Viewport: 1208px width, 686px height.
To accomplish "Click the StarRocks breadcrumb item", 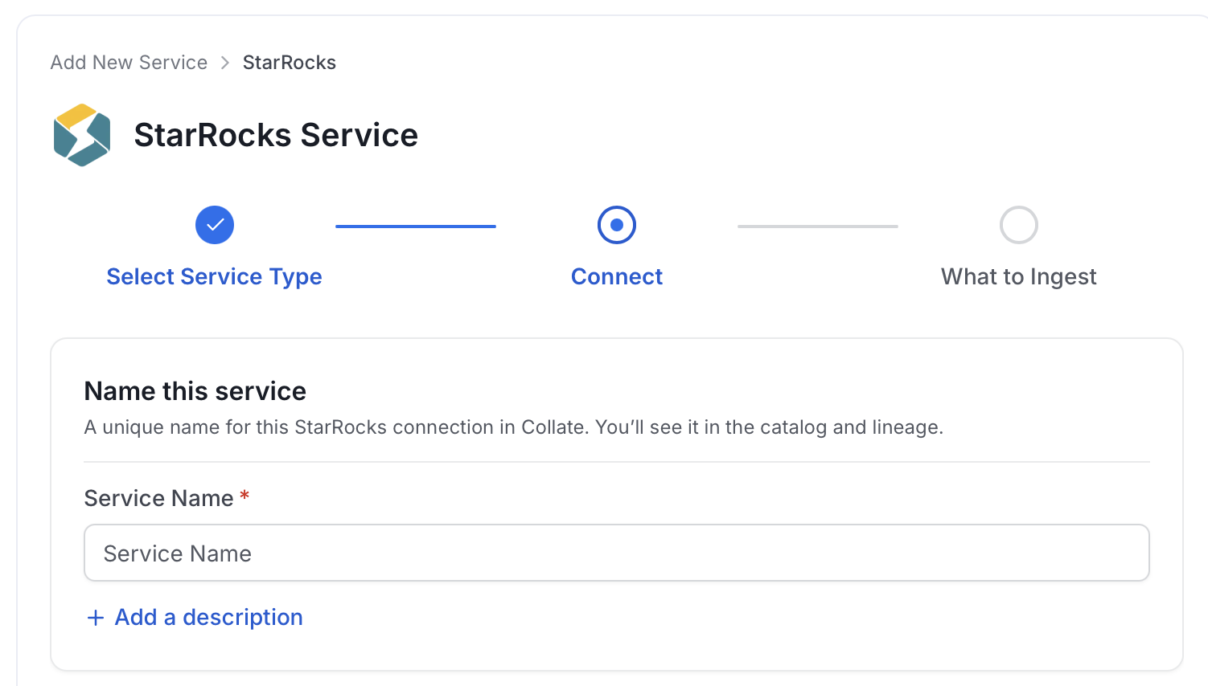I will coord(290,63).
